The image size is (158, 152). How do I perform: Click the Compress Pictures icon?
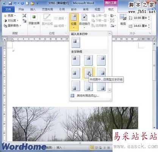[x=24, y=16]
